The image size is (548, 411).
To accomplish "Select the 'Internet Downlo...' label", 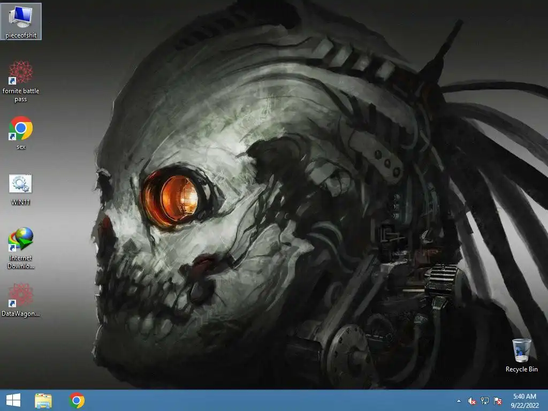I will [21, 262].
